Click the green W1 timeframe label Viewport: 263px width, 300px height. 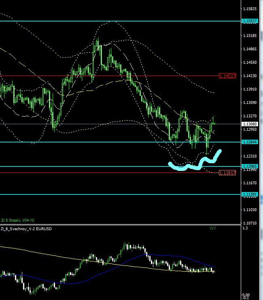tap(212, 229)
